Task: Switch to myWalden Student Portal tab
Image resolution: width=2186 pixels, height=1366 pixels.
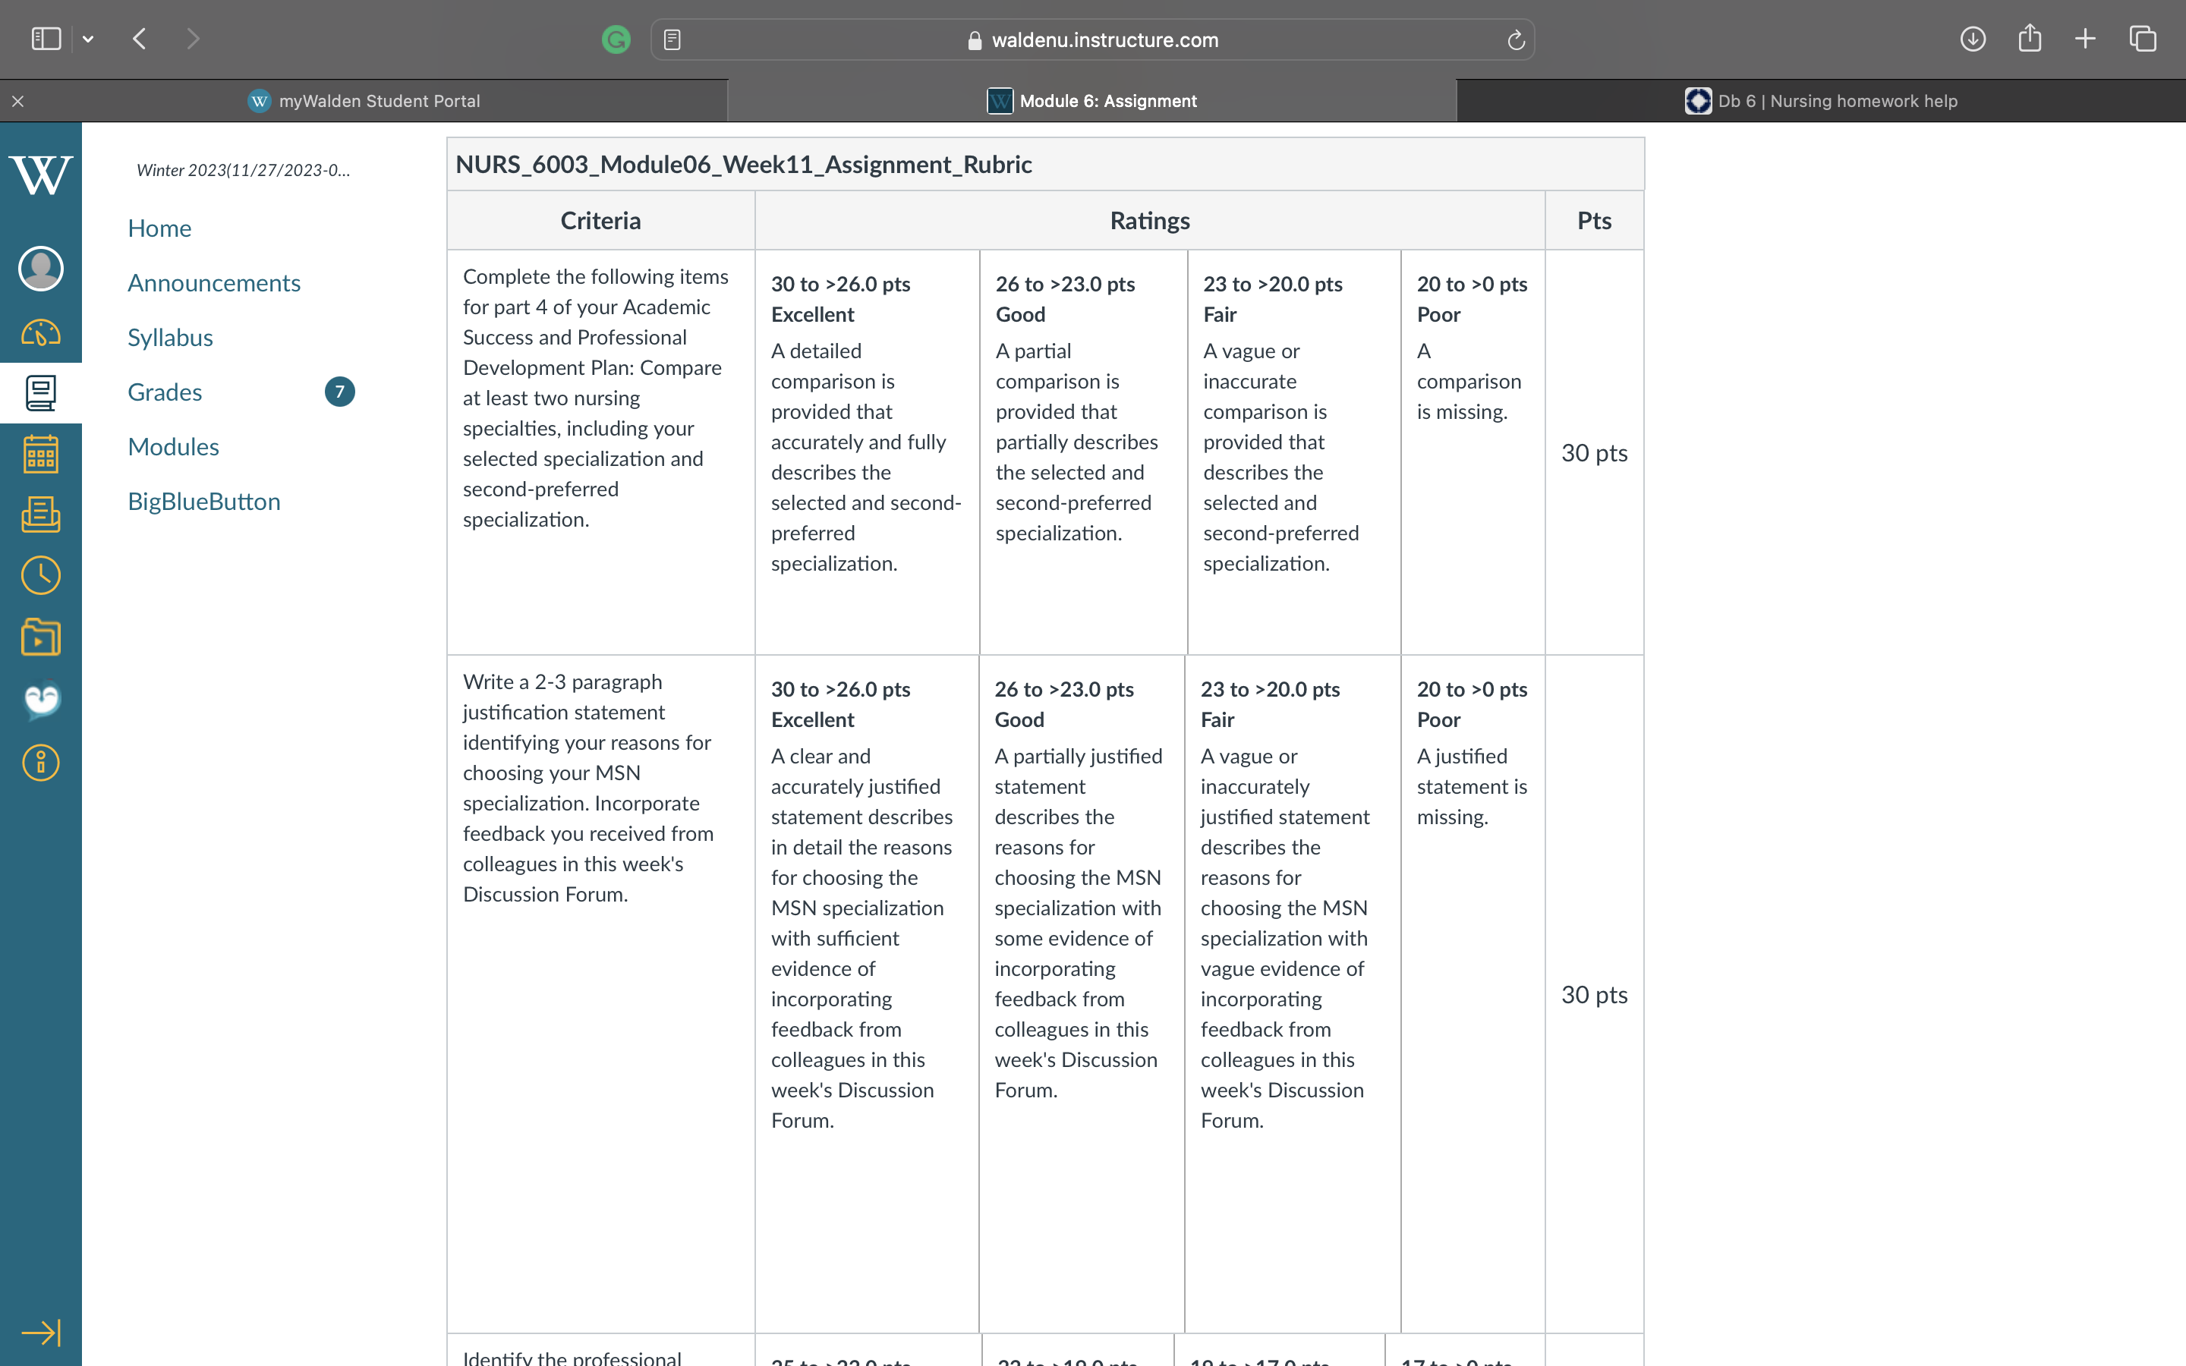Action: pos(364,101)
